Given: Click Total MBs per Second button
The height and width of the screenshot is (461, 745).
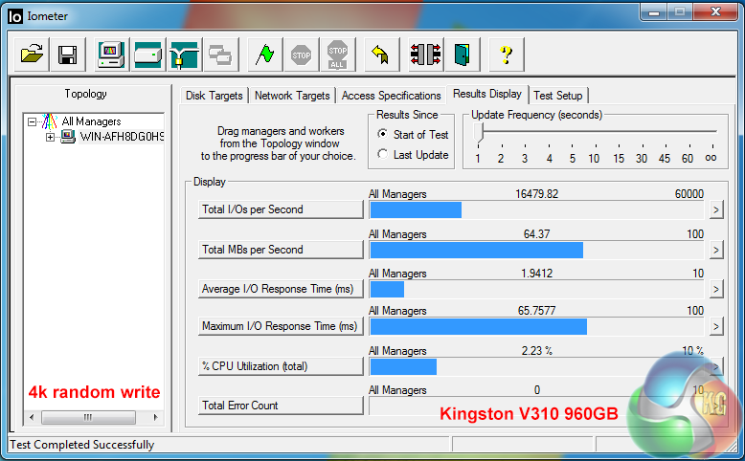Looking at the screenshot, I should pos(281,250).
